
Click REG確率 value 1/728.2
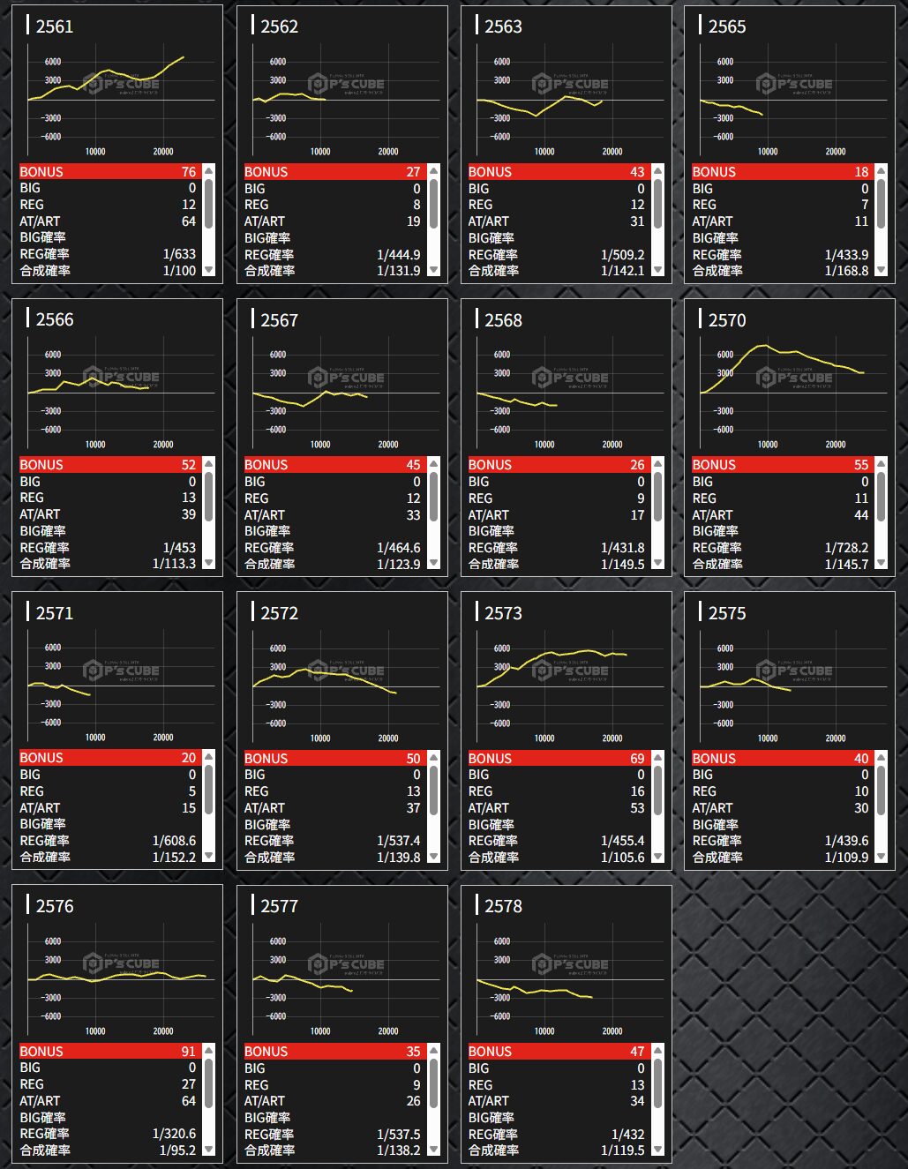pyautogui.click(x=846, y=548)
